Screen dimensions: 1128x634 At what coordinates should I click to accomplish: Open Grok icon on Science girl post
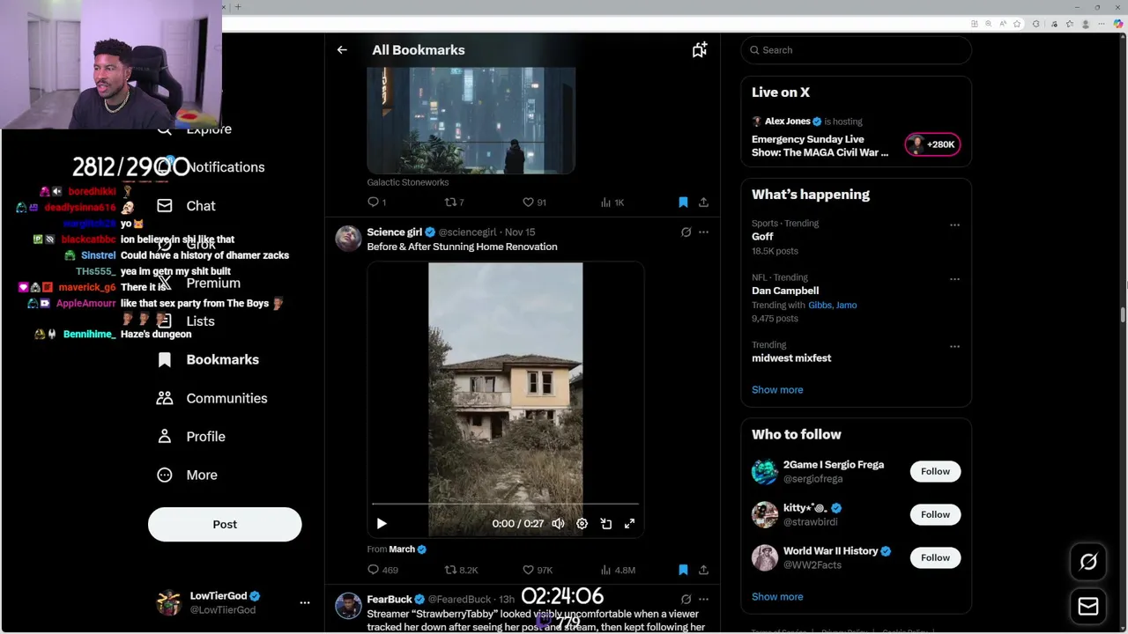pyautogui.click(x=686, y=232)
